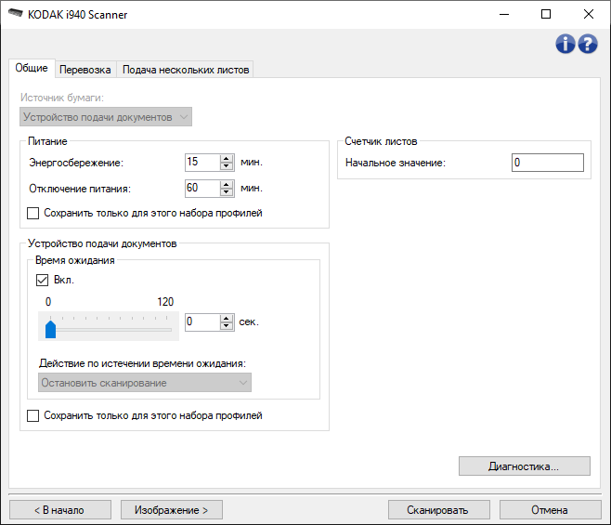Expand the Источник бумаги dropdown
Image resolution: width=611 pixels, height=525 pixels.
click(106, 117)
